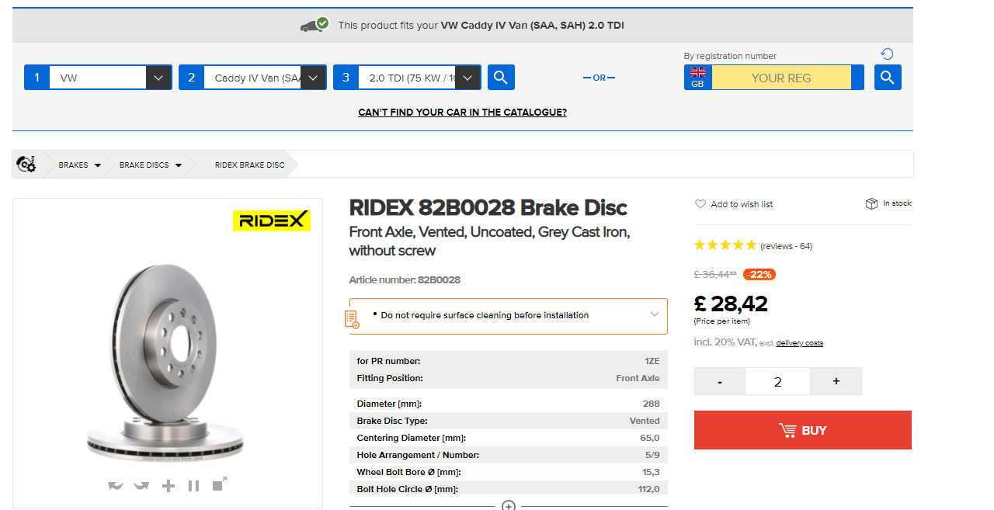Open the 2.0 TDI engine dropdown
Screen dimensions: 994x510
pos(467,78)
